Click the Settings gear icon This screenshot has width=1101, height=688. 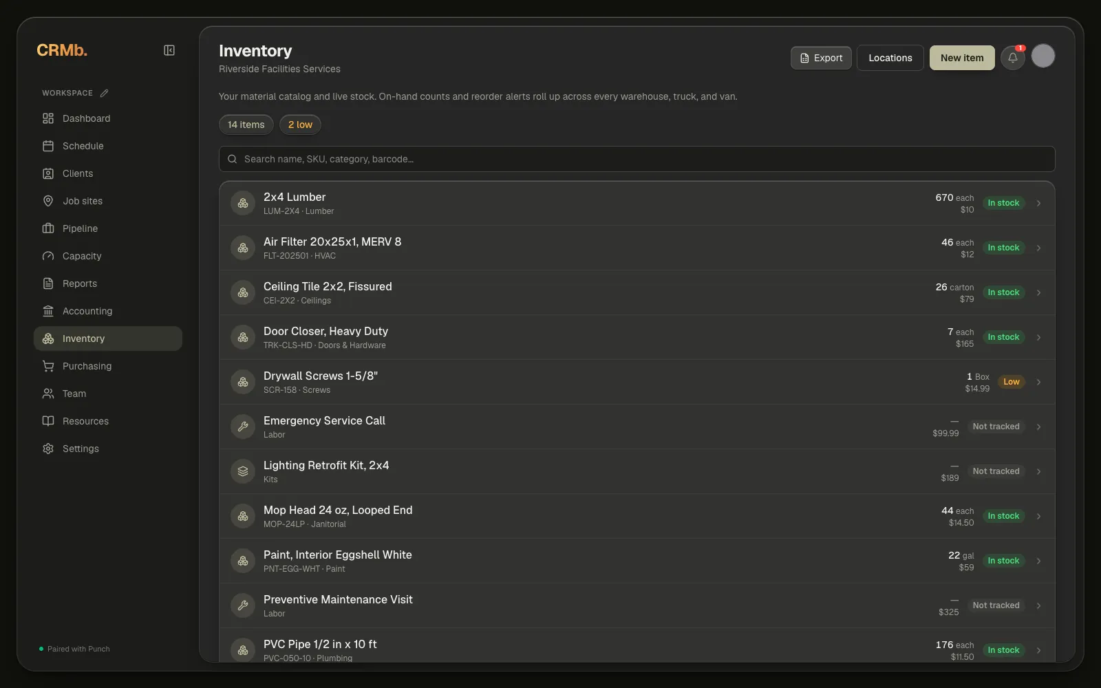(48, 449)
